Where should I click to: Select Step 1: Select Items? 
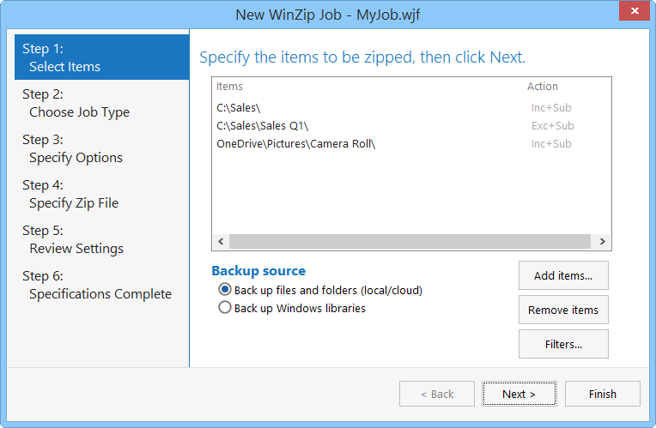point(101,57)
